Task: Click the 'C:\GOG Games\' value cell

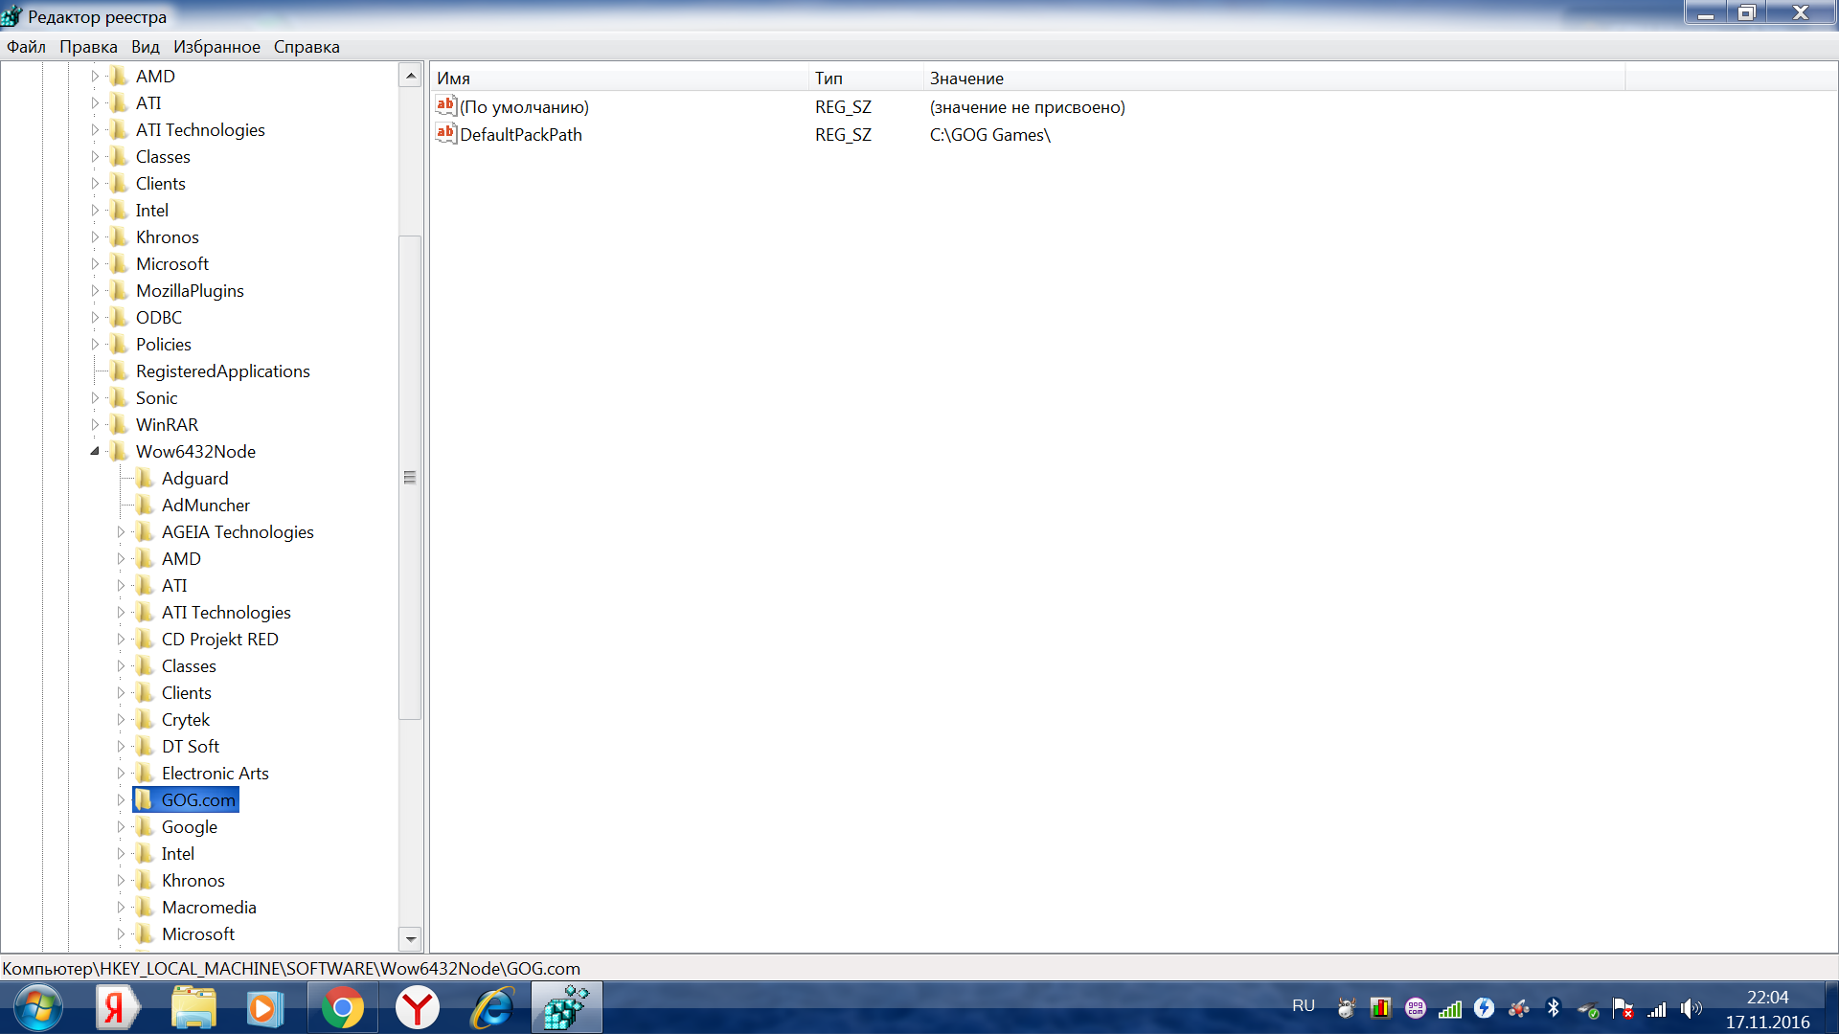Action: pos(989,135)
